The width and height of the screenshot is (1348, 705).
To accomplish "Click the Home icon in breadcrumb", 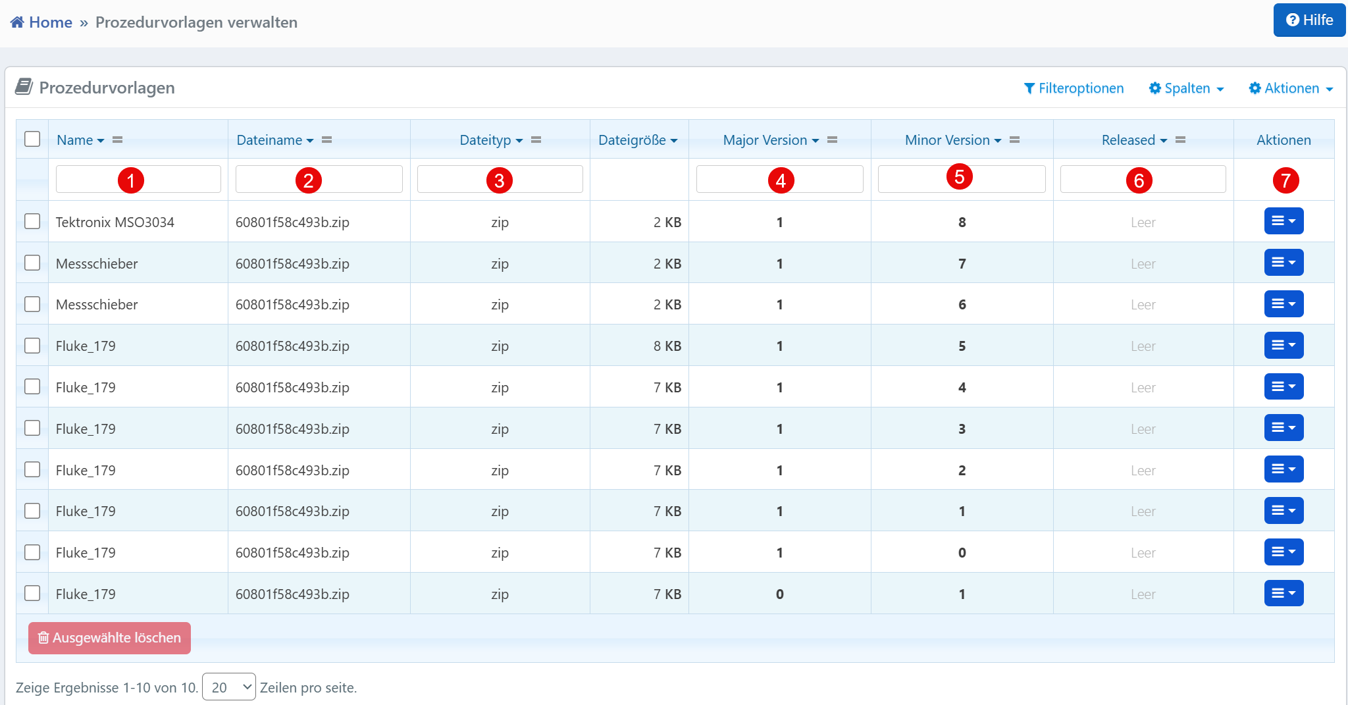I will tap(17, 22).
